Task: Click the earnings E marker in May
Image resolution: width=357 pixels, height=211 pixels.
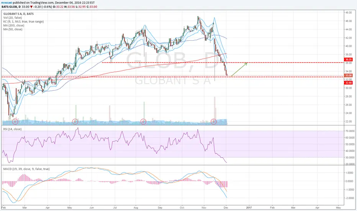Action: [75, 122]
